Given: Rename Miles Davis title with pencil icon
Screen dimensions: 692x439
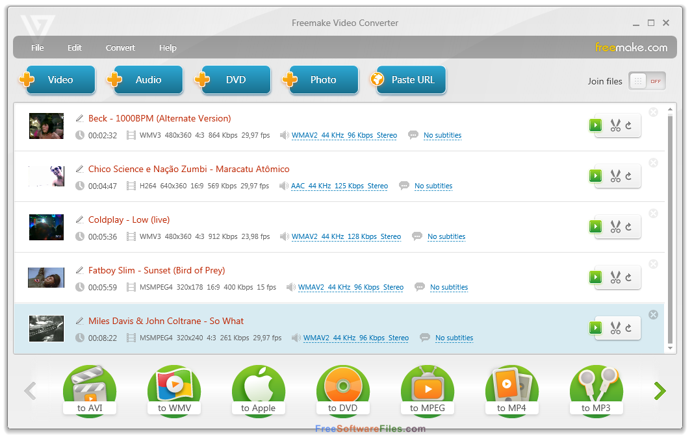Looking at the screenshot, I should 80,321.
